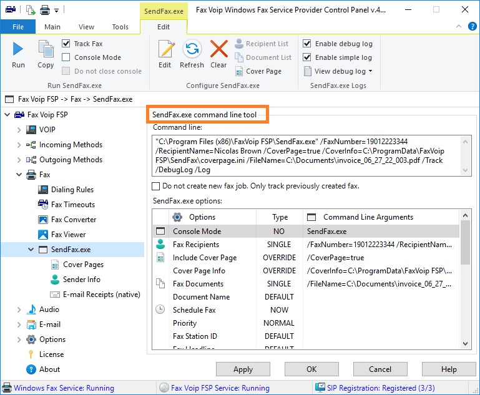The width and height of the screenshot is (480, 395).
Task: Select the VOIP node in the tree
Action: [x=47, y=130]
